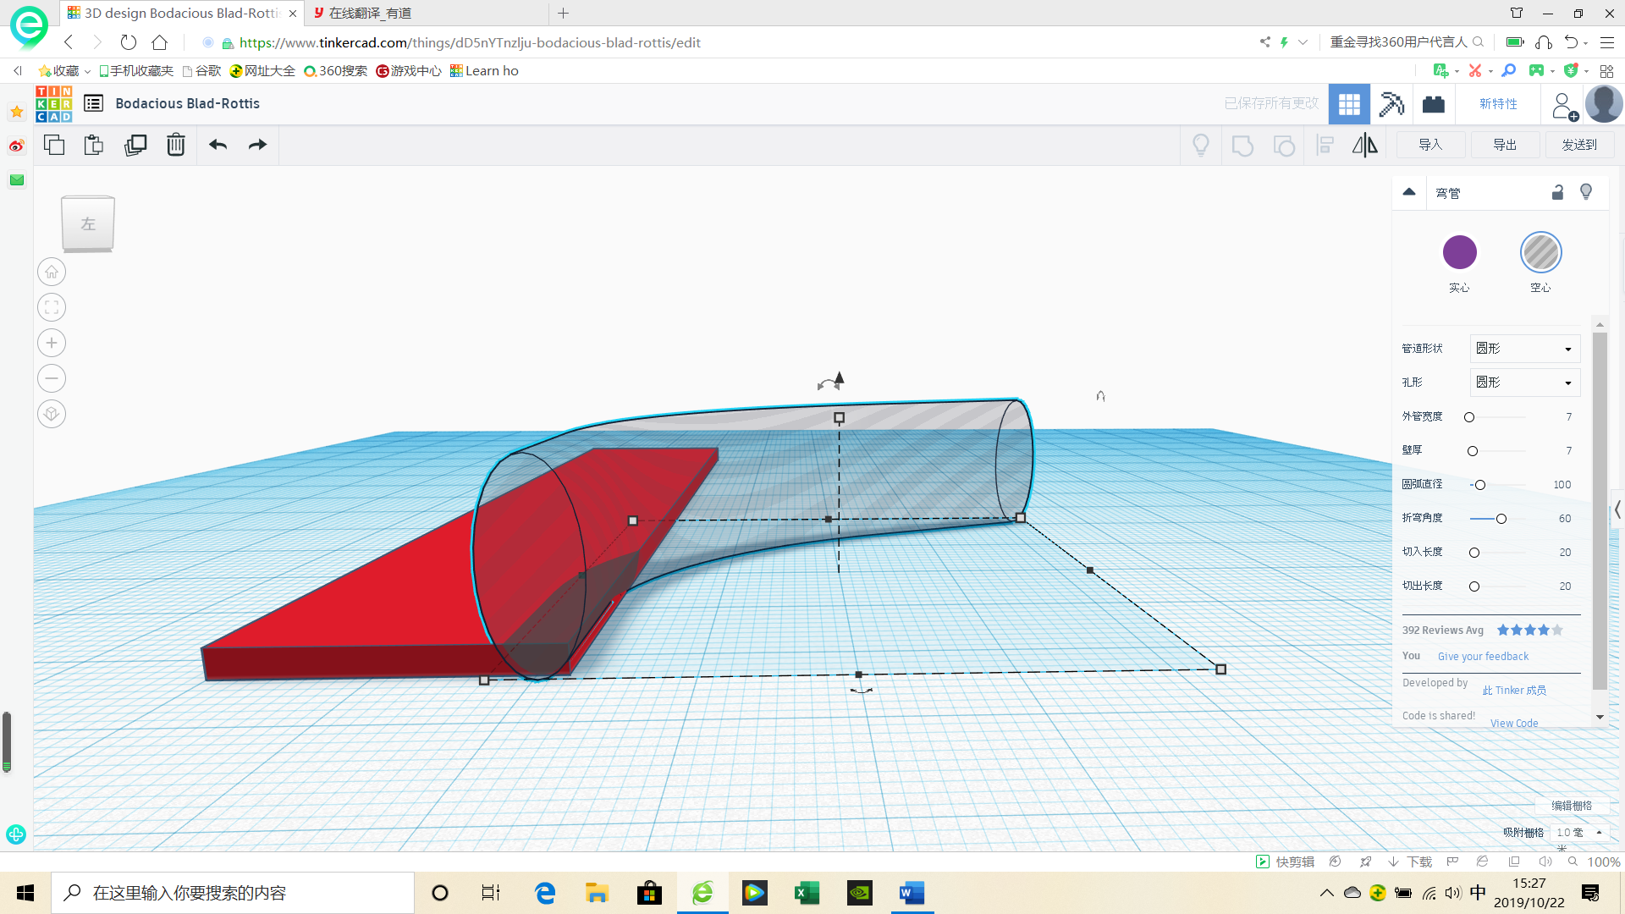Click the Duplicate tool icon
Screen dimensions: 1625x914
[x=135, y=145]
